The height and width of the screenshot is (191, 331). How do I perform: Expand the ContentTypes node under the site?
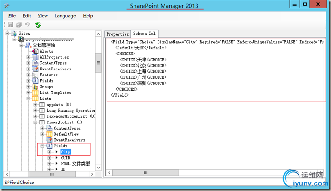pos(29,63)
